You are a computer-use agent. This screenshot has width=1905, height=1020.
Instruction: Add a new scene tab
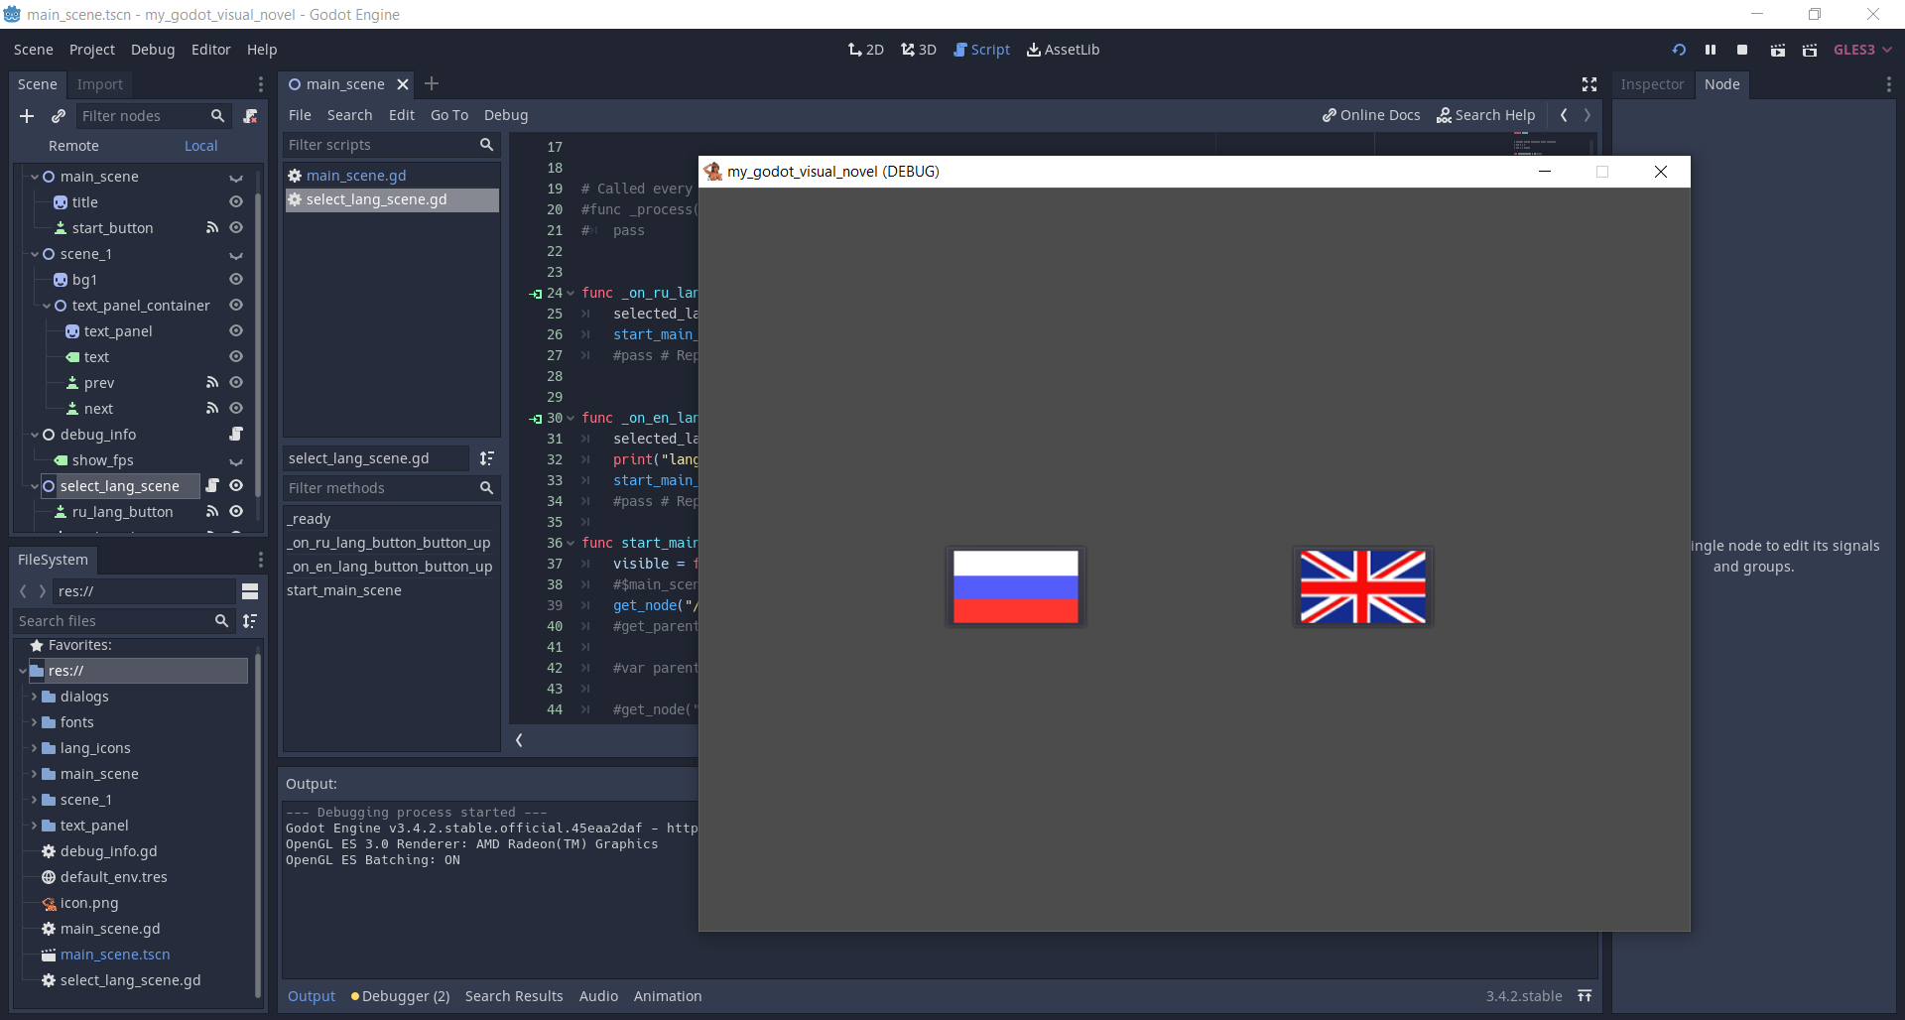click(432, 84)
